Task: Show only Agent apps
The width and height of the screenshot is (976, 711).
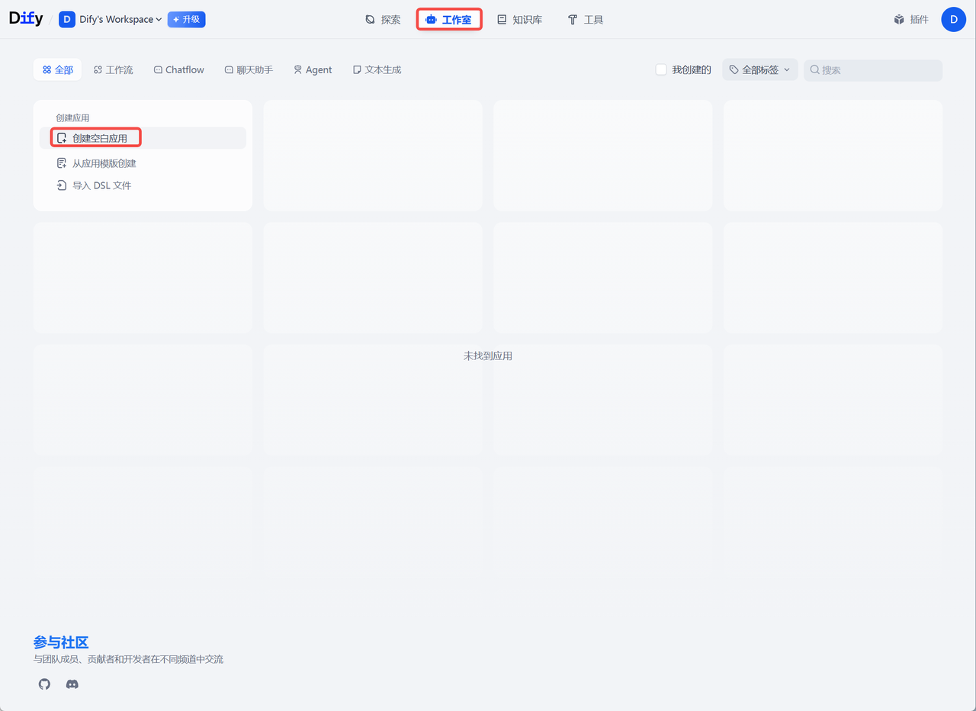Action: (x=313, y=70)
